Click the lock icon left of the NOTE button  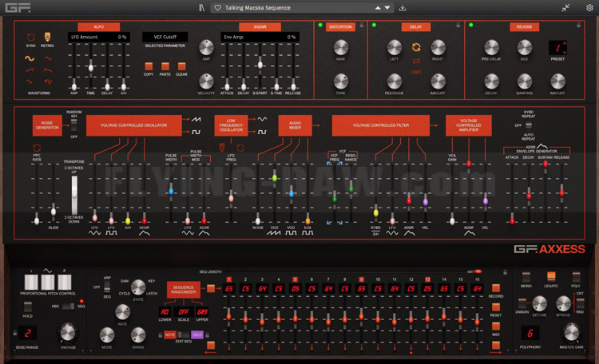tap(160, 335)
